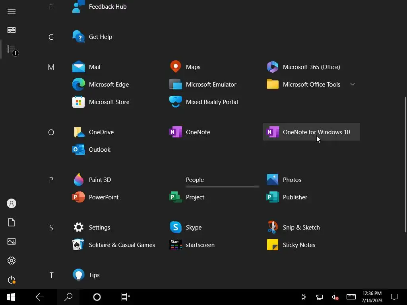Open Microsoft Store icon

point(78,102)
